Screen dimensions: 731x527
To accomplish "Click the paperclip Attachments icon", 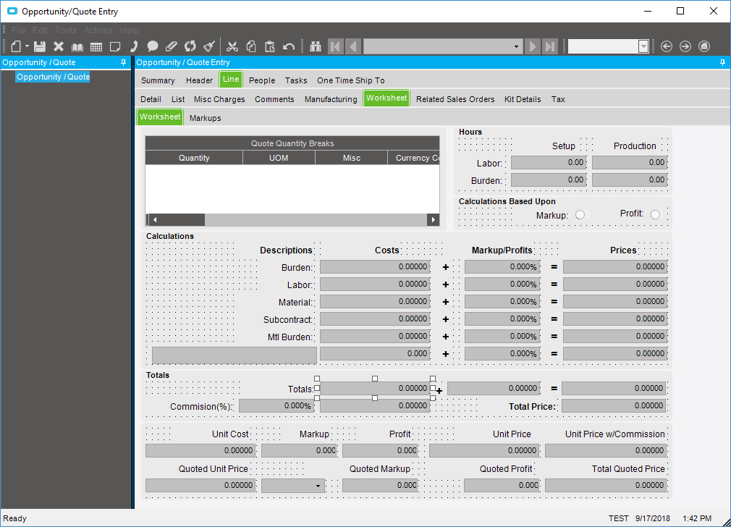I will click(x=172, y=46).
